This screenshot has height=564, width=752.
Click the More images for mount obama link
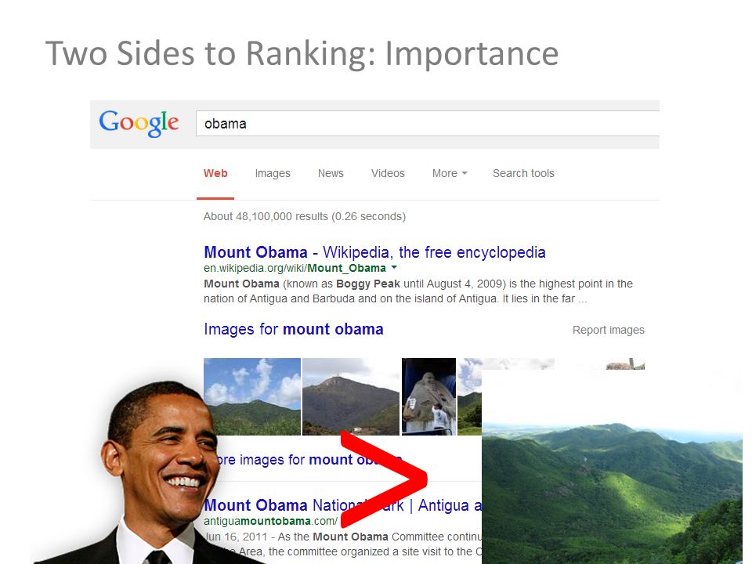pos(307,460)
